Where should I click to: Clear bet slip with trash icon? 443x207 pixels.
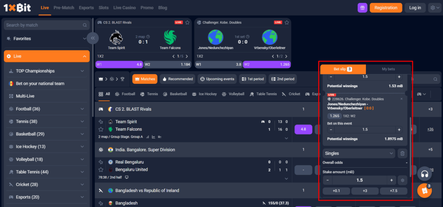(x=403, y=154)
